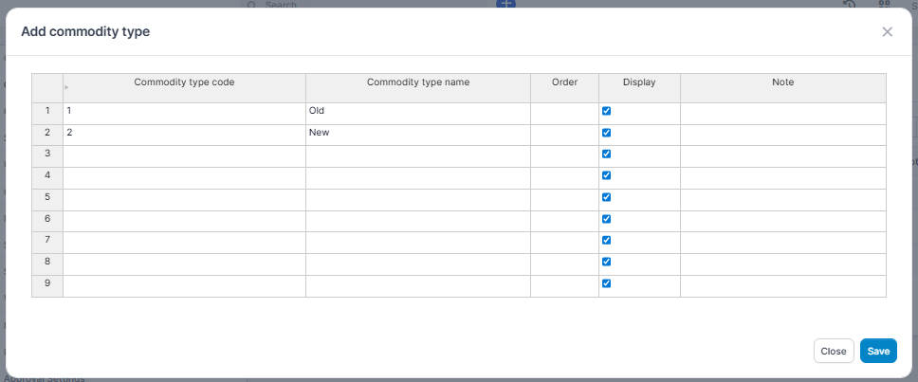
Task: Click the Save button
Action: pos(877,351)
